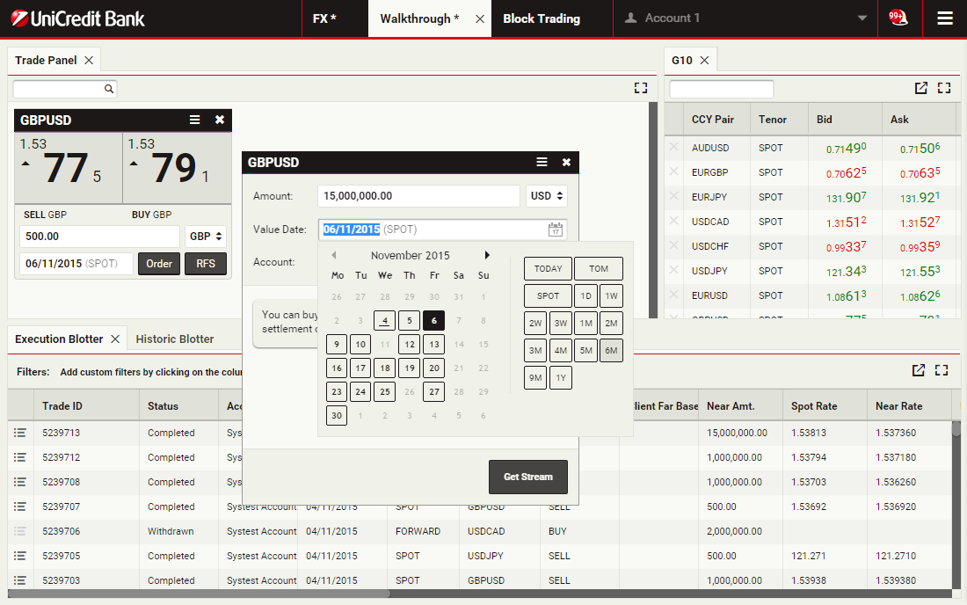Switch to Historic Blotter tab
967x605 pixels.
click(x=175, y=339)
